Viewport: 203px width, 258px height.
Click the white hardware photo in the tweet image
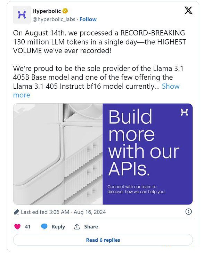[58, 154]
